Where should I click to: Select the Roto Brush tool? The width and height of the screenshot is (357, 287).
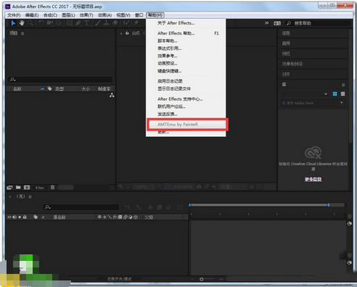(x=126, y=23)
